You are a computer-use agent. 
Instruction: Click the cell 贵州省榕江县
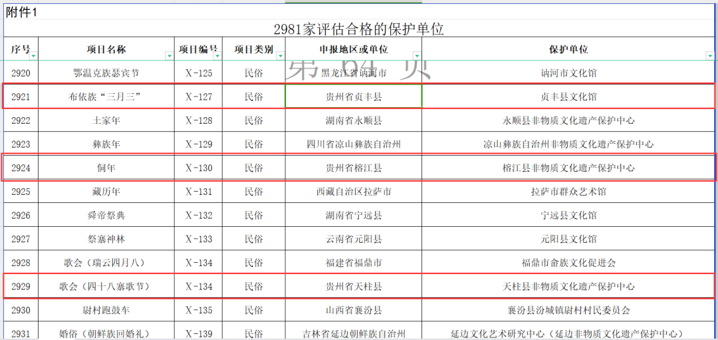tap(353, 168)
